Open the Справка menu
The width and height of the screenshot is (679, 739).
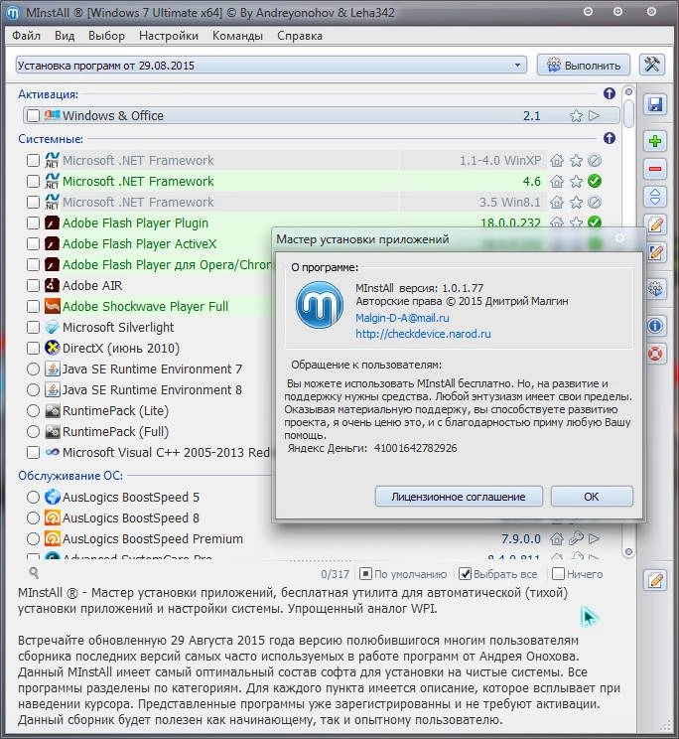300,36
